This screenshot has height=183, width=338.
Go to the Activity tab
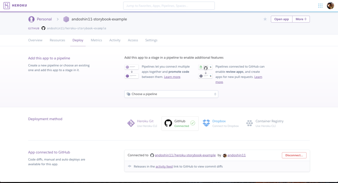click(x=115, y=40)
